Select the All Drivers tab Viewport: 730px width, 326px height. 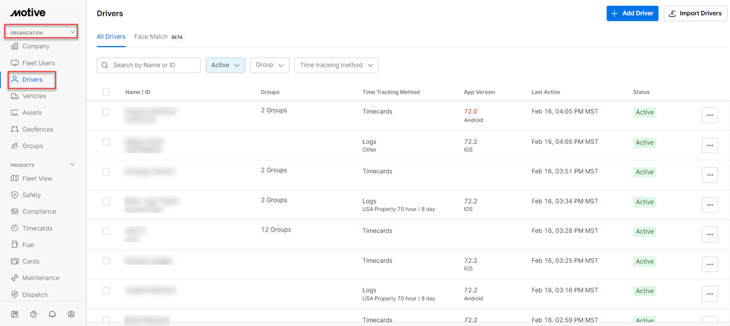tap(111, 37)
